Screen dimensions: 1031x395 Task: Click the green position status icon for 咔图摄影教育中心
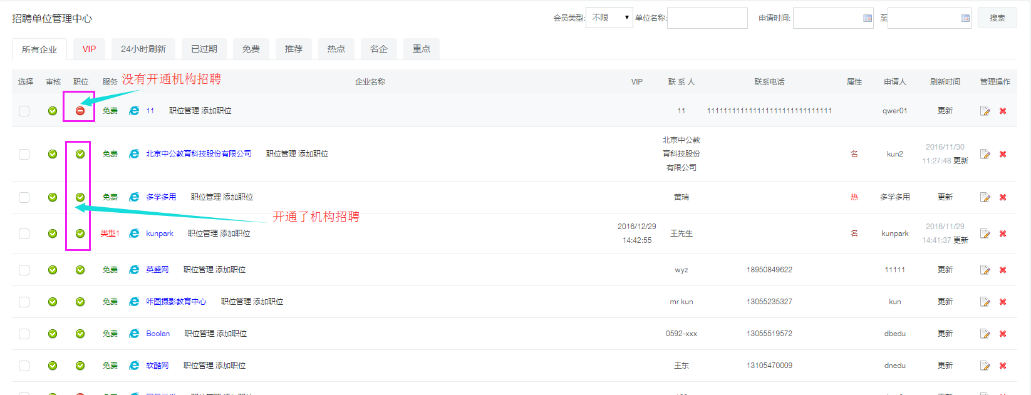click(80, 302)
